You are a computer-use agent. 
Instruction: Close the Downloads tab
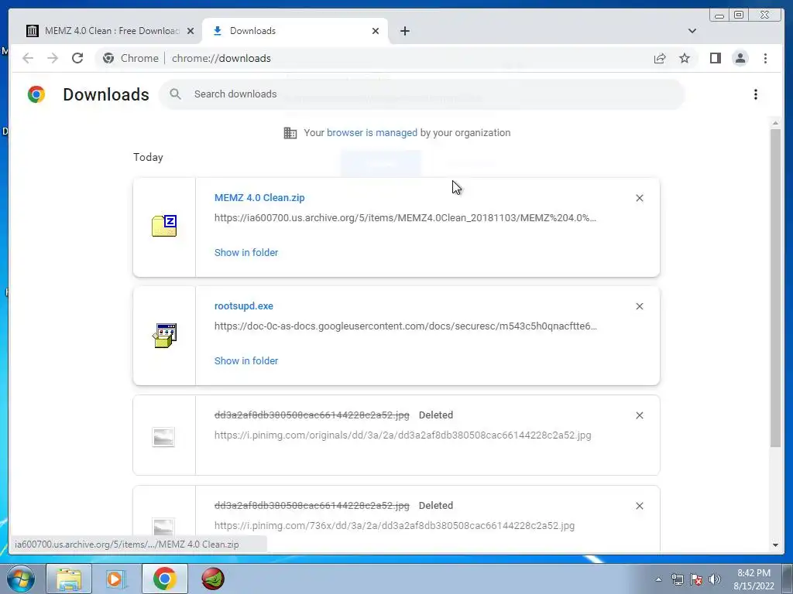[376, 31]
